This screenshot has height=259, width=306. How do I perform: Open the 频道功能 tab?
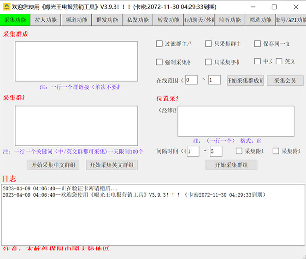click(x=76, y=20)
